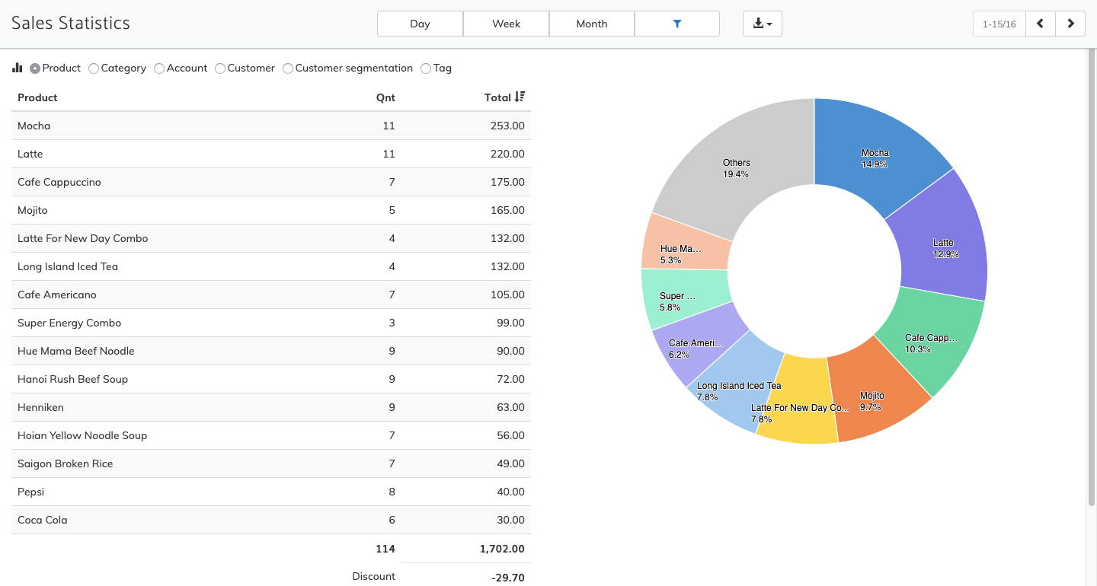
Task: Switch to the Month view
Action: (592, 24)
